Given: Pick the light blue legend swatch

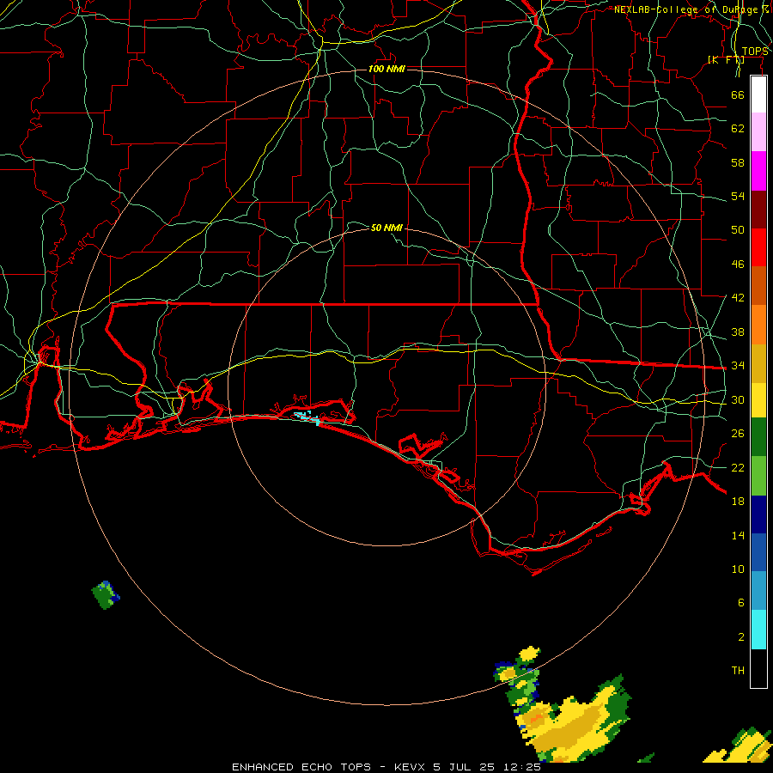Looking at the screenshot, I should [x=758, y=591].
